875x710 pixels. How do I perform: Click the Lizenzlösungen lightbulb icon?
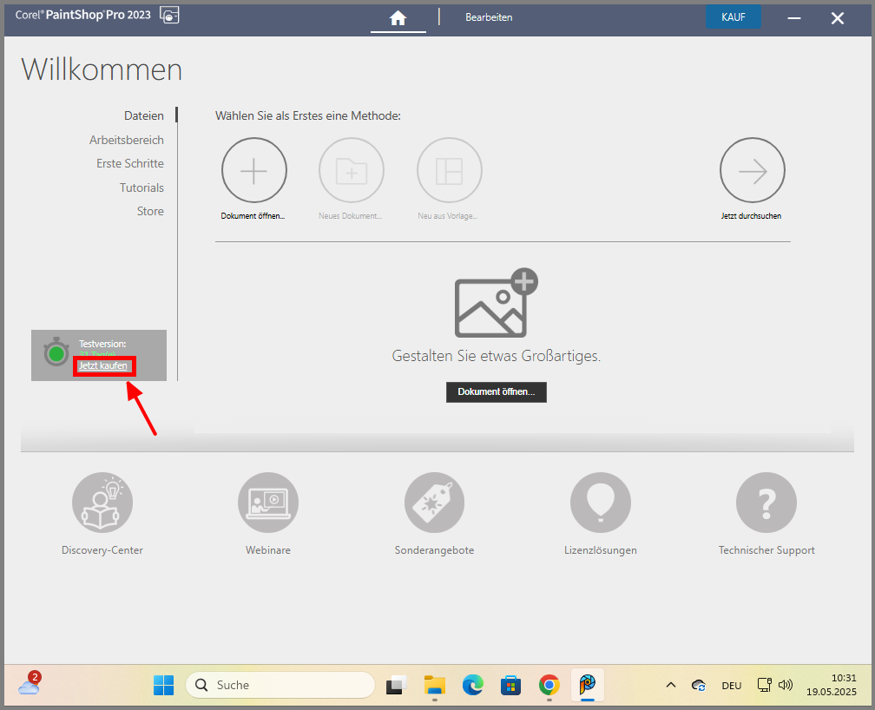point(600,502)
